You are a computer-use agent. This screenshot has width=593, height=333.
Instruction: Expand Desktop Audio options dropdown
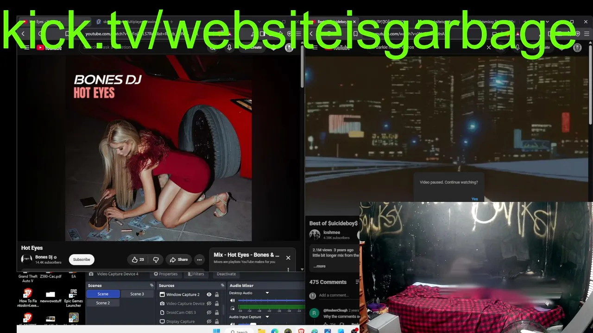click(267, 293)
